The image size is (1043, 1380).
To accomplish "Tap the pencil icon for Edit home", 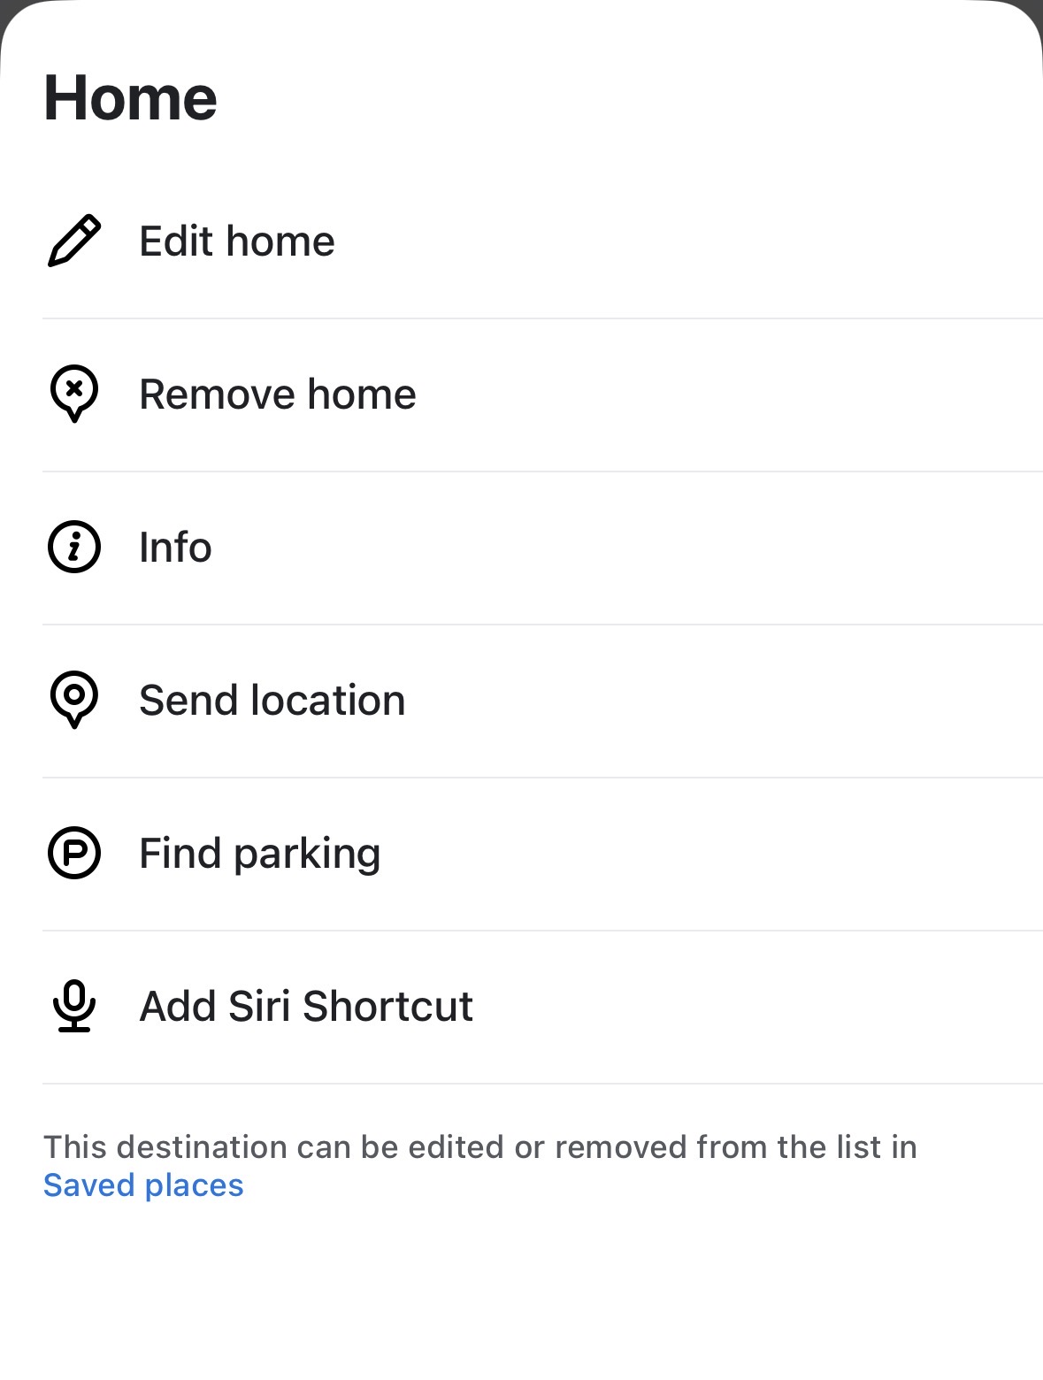I will click(x=74, y=241).
